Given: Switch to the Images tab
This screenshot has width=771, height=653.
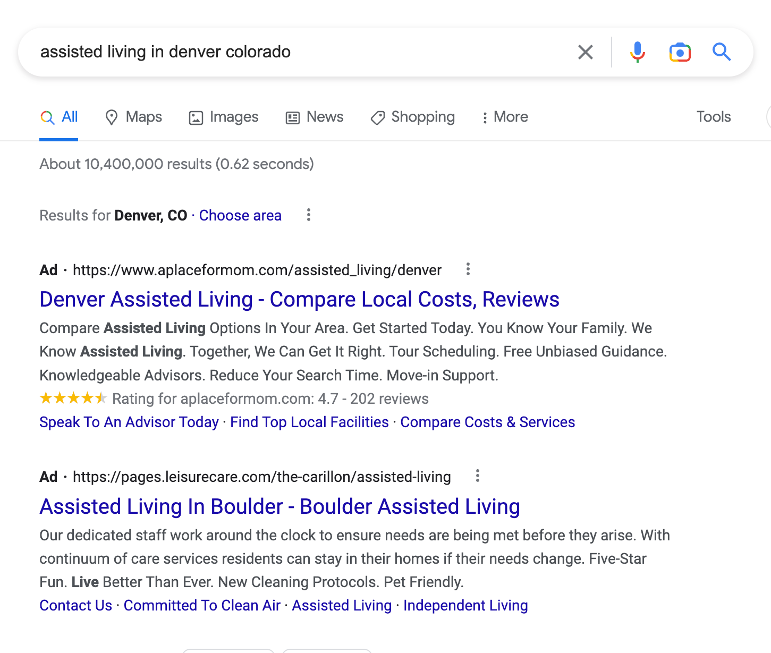Looking at the screenshot, I should click(224, 117).
